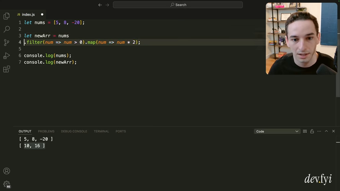Click line number 1 in the gutter
Image resolution: width=340 pixels, height=191 pixels.
click(20, 23)
